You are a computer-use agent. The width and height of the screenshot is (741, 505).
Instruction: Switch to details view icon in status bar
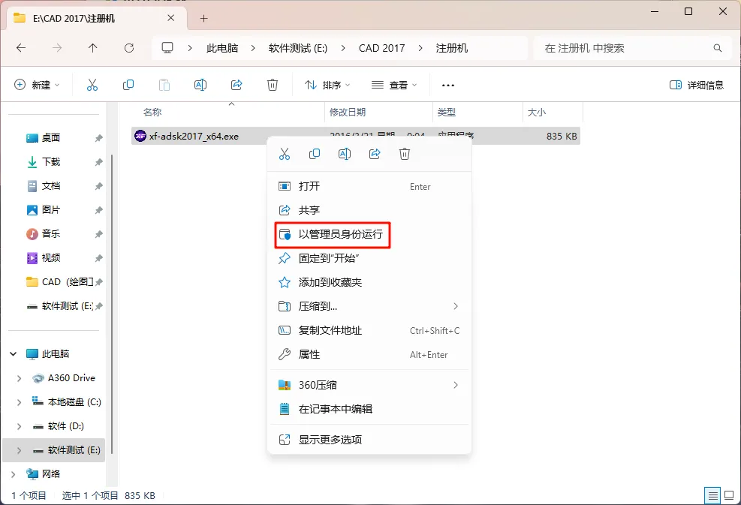coord(712,495)
